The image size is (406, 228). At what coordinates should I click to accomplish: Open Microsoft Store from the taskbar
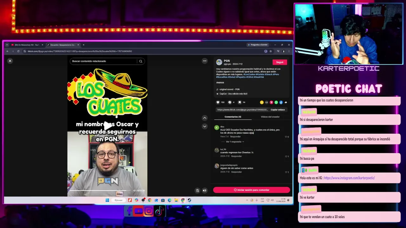[x=163, y=200]
